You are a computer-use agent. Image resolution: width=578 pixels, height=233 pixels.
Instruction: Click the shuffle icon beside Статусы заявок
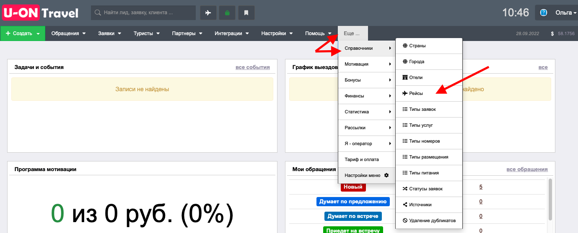point(405,189)
